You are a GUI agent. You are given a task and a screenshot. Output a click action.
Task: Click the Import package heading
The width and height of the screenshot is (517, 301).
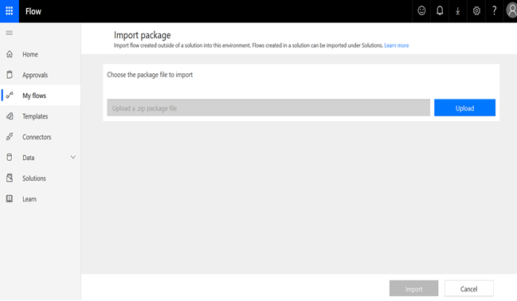[x=142, y=35]
